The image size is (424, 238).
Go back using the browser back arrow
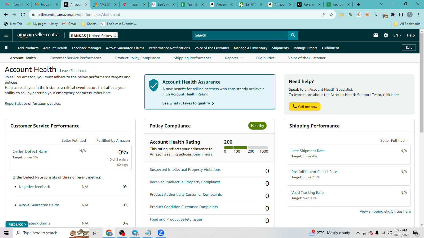6,15
